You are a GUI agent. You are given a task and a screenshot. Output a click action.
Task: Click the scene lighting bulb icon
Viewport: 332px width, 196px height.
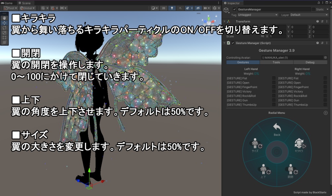point(172,8)
